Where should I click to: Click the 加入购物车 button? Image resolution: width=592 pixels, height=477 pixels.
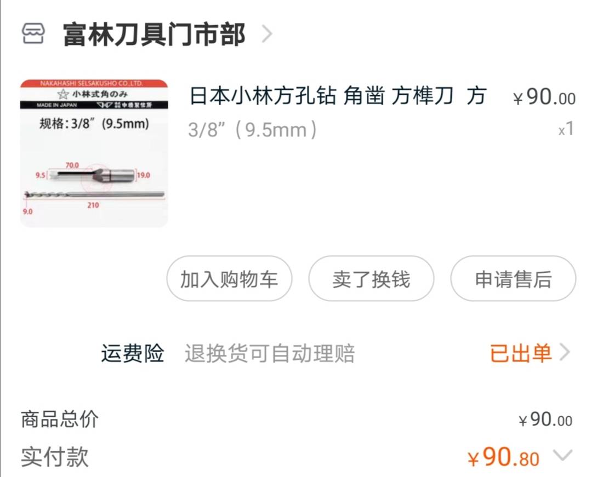click(229, 279)
